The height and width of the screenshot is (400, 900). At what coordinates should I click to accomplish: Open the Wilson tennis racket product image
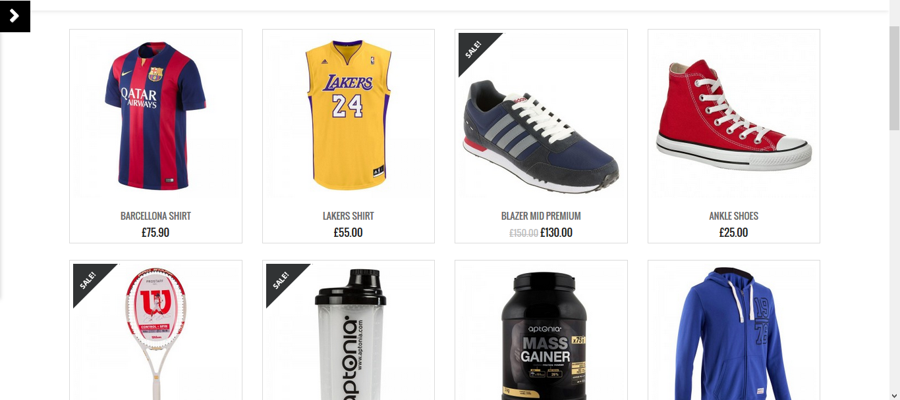pos(155,332)
